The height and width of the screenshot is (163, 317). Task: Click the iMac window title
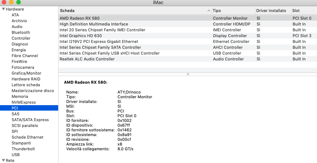click(x=158, y=3)
